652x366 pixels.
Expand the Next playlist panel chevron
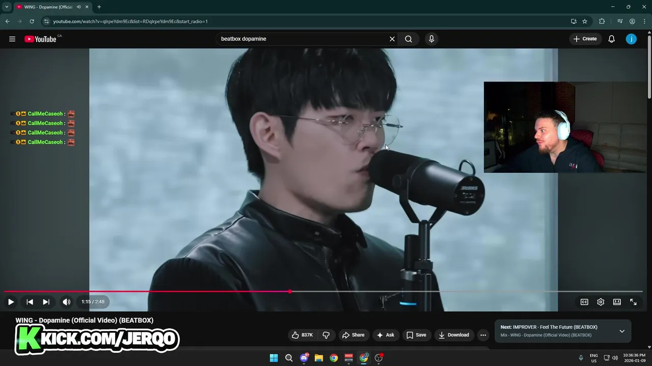click(622, 331)
